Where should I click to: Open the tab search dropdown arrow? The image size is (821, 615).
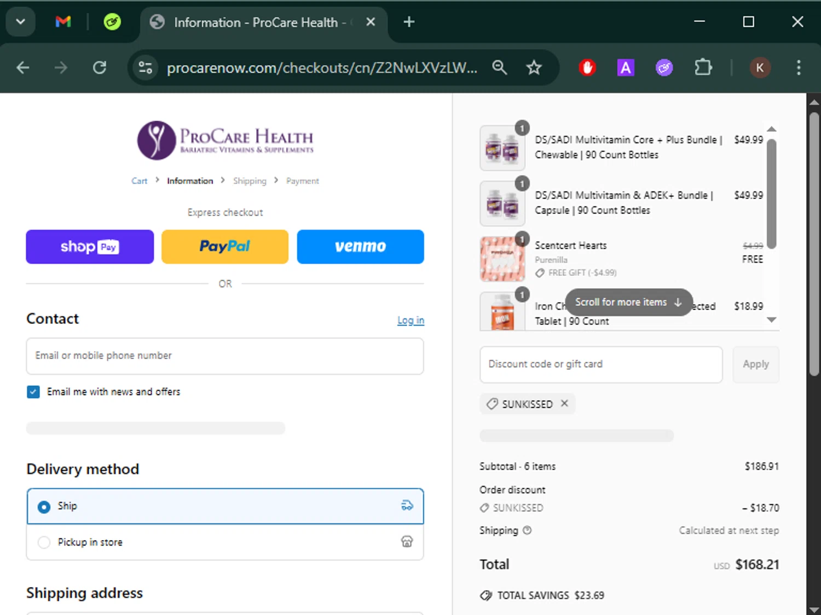[x=21, y=22]
